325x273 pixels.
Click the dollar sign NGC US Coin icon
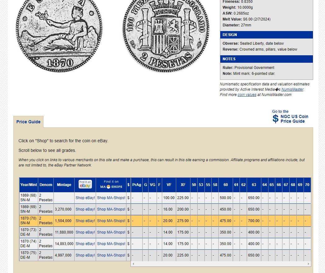click(276, 119)
